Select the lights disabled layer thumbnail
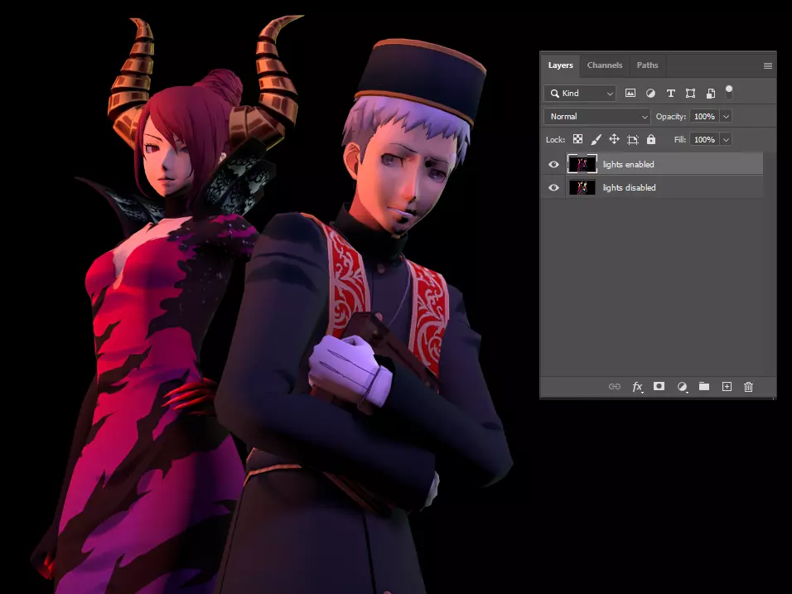 pyautogui.click(x=582, y=187)
